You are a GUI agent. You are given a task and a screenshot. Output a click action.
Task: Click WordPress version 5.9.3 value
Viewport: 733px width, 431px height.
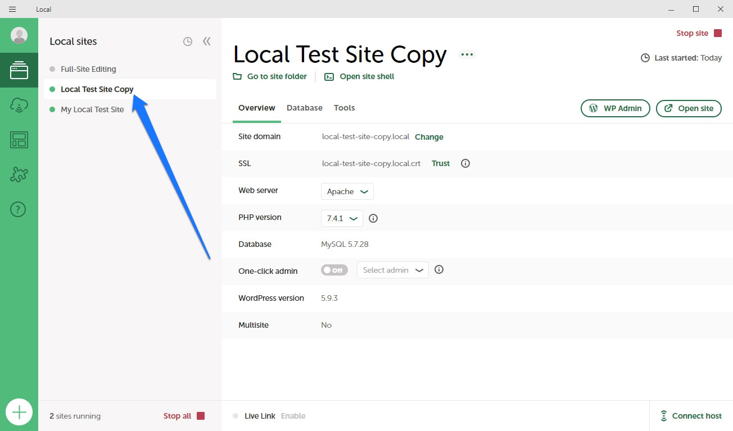click(x=329, y=298)
